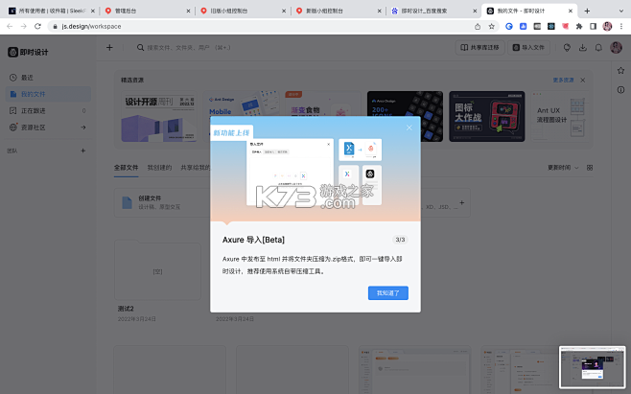Screen dimensions: 631x394
Task: Open the 更新时间 sort dropdown
Action: coord(563,168)
